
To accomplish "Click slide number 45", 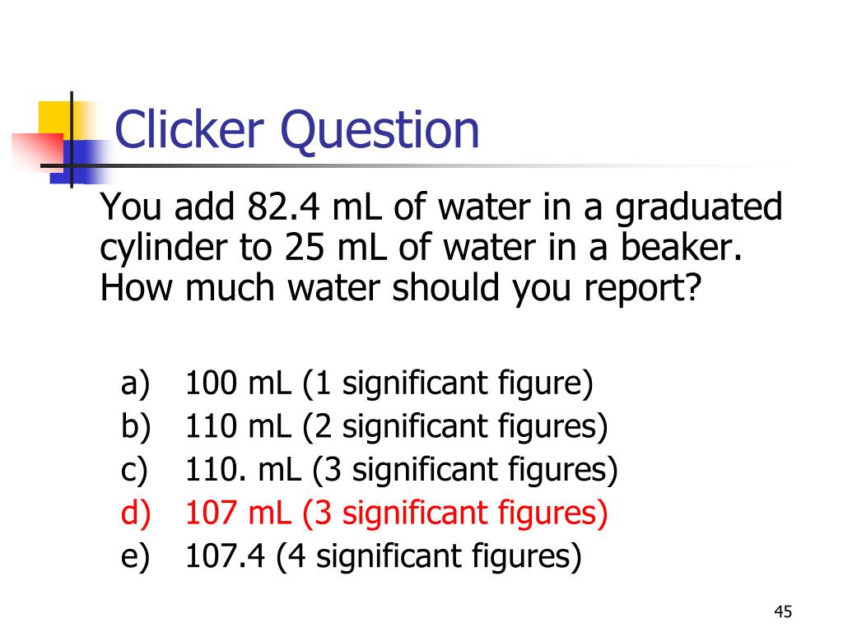I will pyautogui.click(x=783, y=611).
